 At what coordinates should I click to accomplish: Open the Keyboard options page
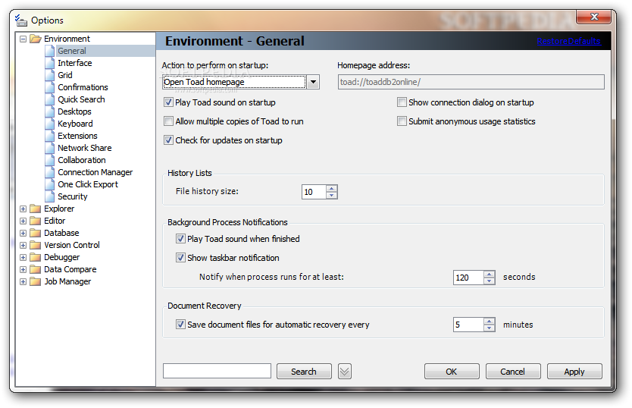tap(75, 124)
